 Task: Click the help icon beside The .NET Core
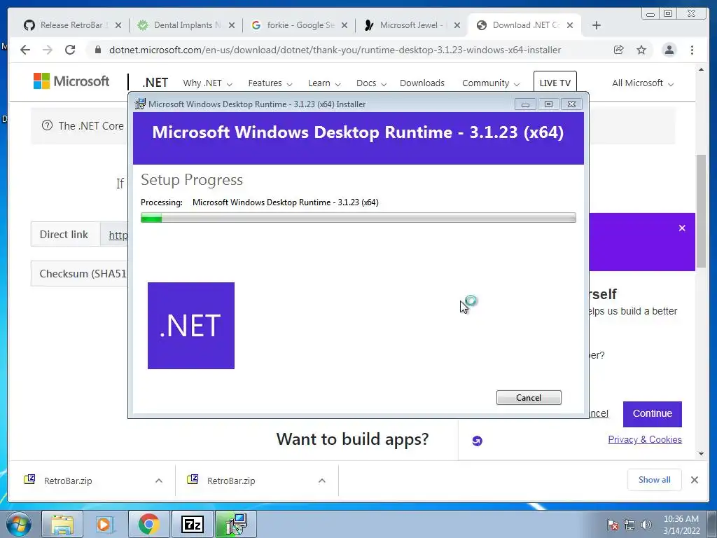47,125
